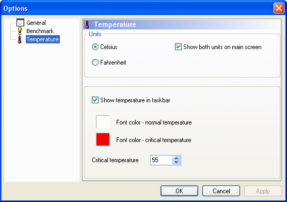Viewport: 287px width, 202px height.
Task: Decrease critical temperature with down arrow
Action: pos(176,162)
